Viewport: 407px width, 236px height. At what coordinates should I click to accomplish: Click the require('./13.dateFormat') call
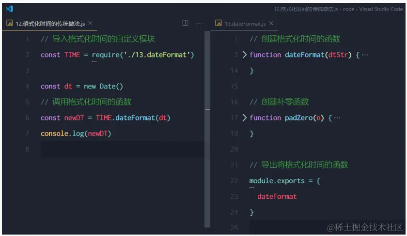(x=143, y=55)
